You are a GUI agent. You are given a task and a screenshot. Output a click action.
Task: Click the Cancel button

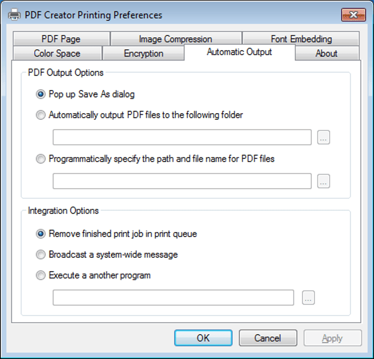coord(268,338)
